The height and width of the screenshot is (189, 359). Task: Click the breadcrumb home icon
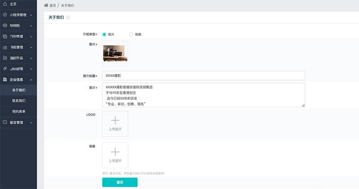tap(46, 5)
